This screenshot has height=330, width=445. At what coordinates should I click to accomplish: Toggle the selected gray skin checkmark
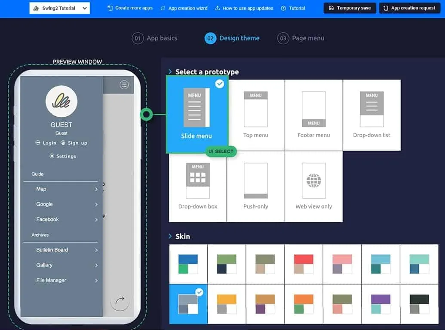[x=199, y=292]
